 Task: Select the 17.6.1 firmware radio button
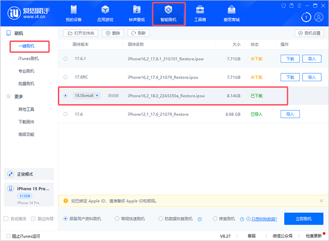tap(66, 59)
